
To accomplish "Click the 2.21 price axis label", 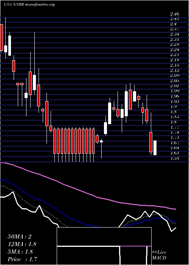I will click(x=175, y=55).
